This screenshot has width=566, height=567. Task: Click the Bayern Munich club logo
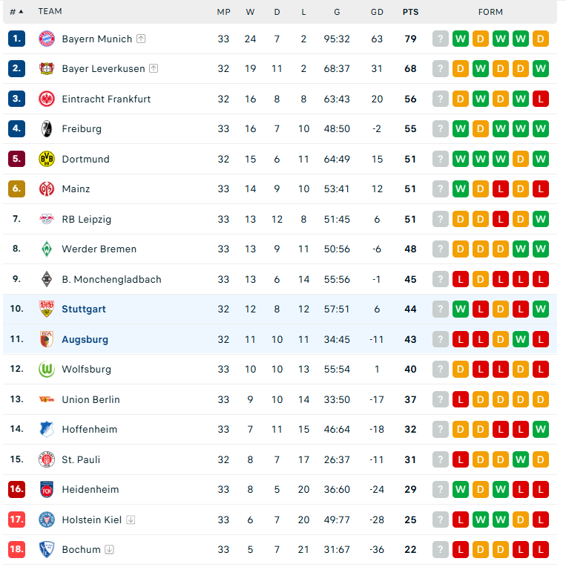tap(47, 39)
